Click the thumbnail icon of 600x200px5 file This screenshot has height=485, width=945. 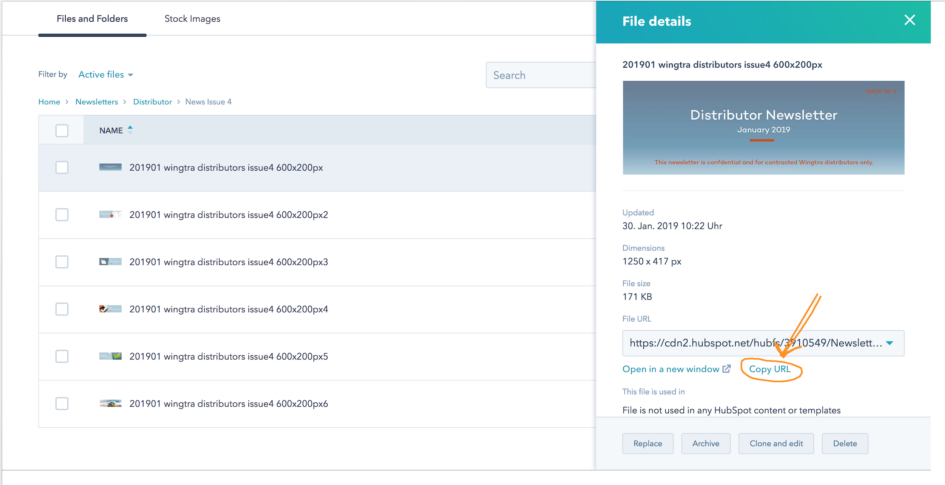point(110,356)
